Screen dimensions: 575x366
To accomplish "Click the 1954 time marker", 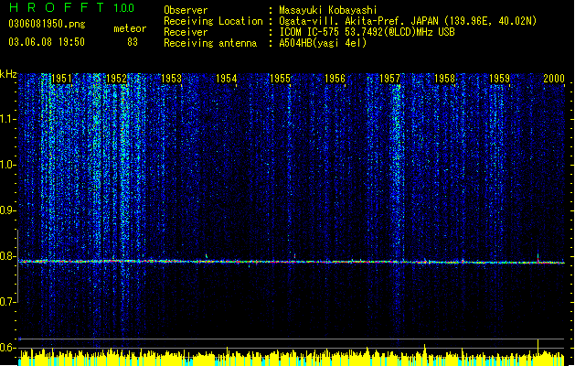I will pyautogui.click(x=227, y=79).
